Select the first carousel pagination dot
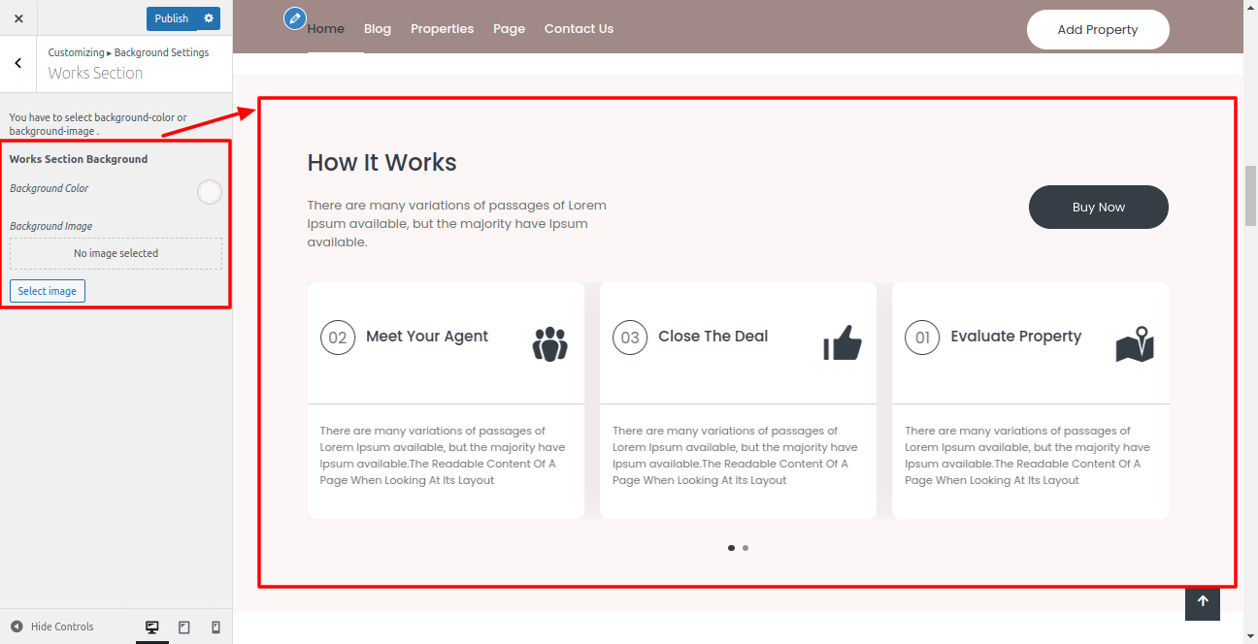The image size is (1258, 644). click(731, 548)
